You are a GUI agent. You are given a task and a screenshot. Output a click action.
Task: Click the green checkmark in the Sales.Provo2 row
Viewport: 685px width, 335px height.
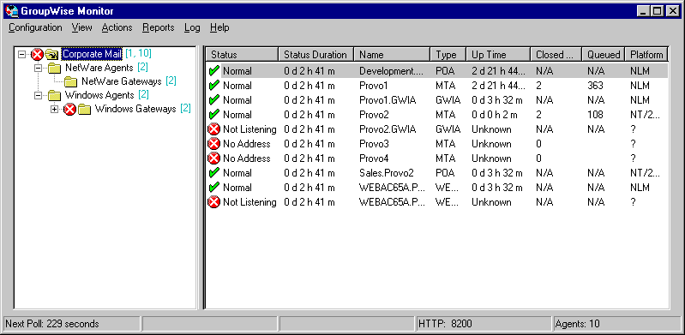coord(213,173)
